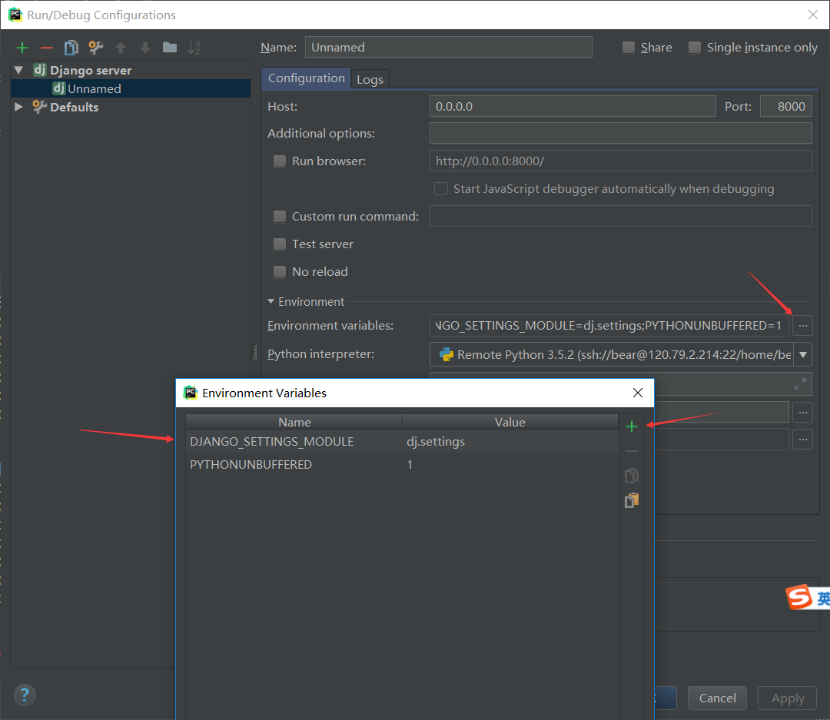Enable No reload checkbox
This screenshot has width=830, height=720.
click(x=280, y=271)
